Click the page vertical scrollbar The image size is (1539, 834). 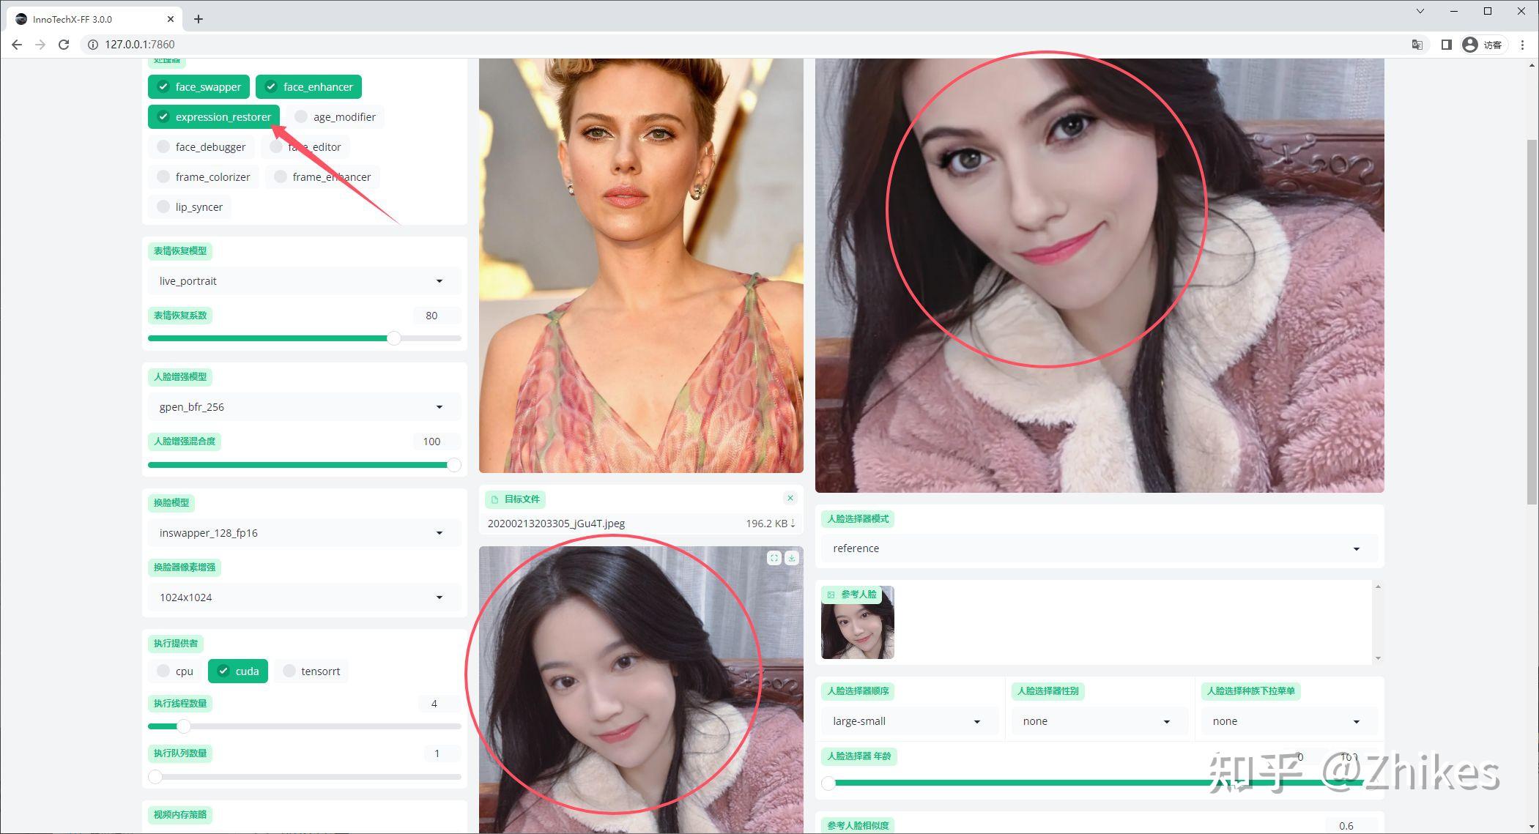[x=1532, y=322]
